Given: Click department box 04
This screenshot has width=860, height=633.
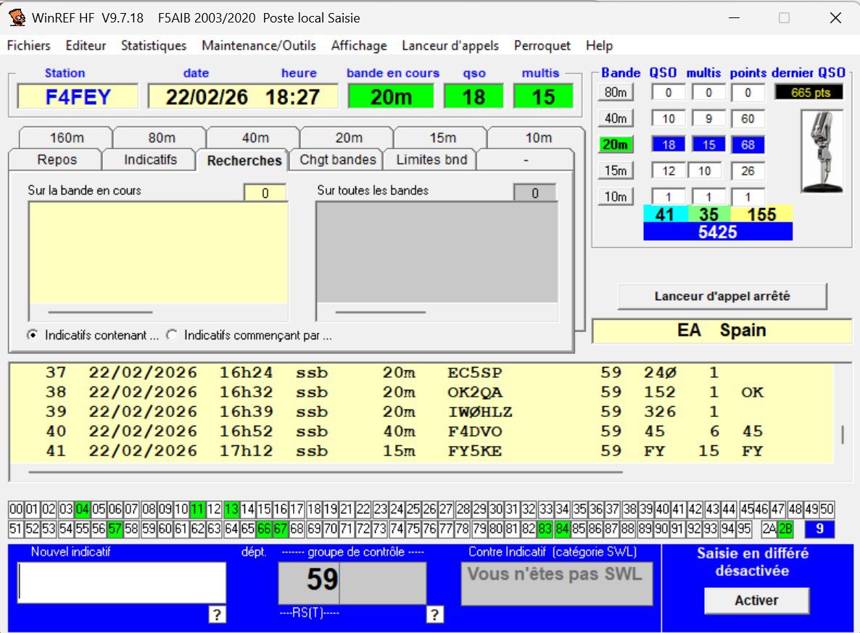Looking at the screenshot, I should point(82,509).
